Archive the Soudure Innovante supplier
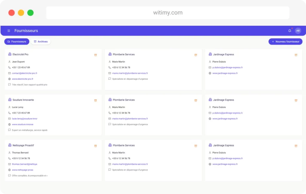The height and width of the screenshot is (194, 306). click(95, 100)
